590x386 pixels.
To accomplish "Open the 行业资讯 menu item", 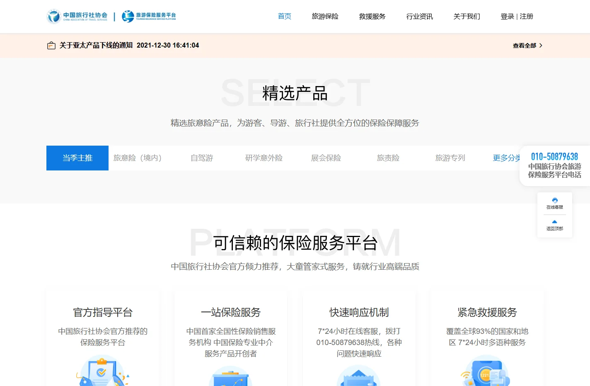I will tap(420, 17).
